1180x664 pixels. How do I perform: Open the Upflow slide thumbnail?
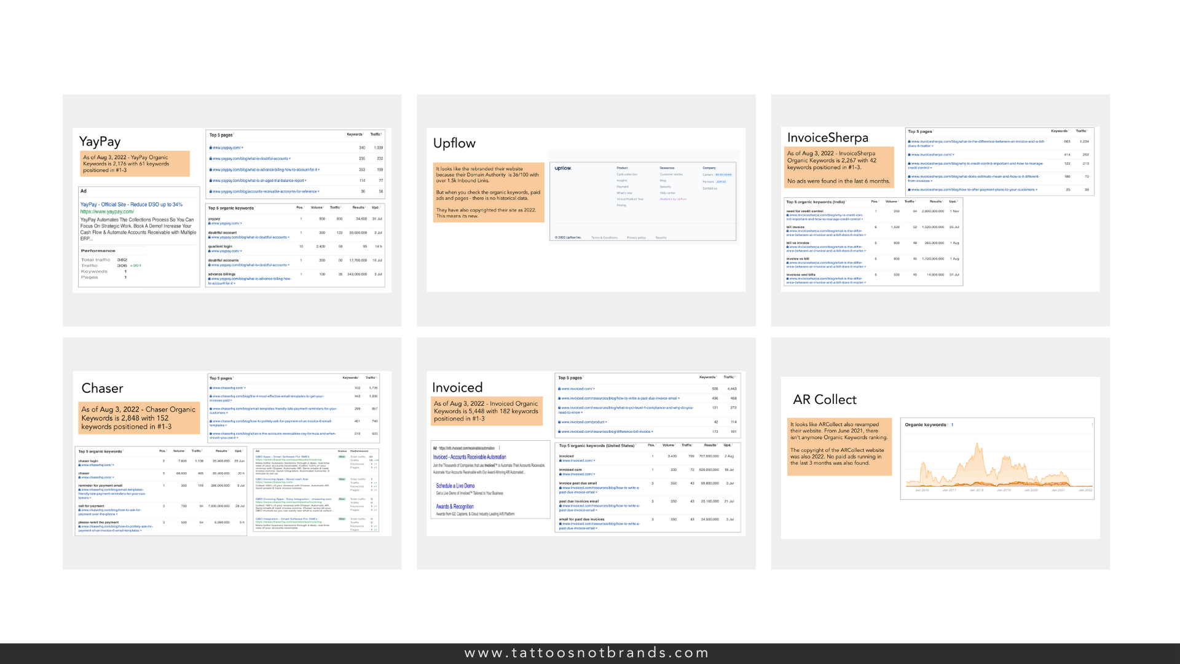click(x=586, y=210)
